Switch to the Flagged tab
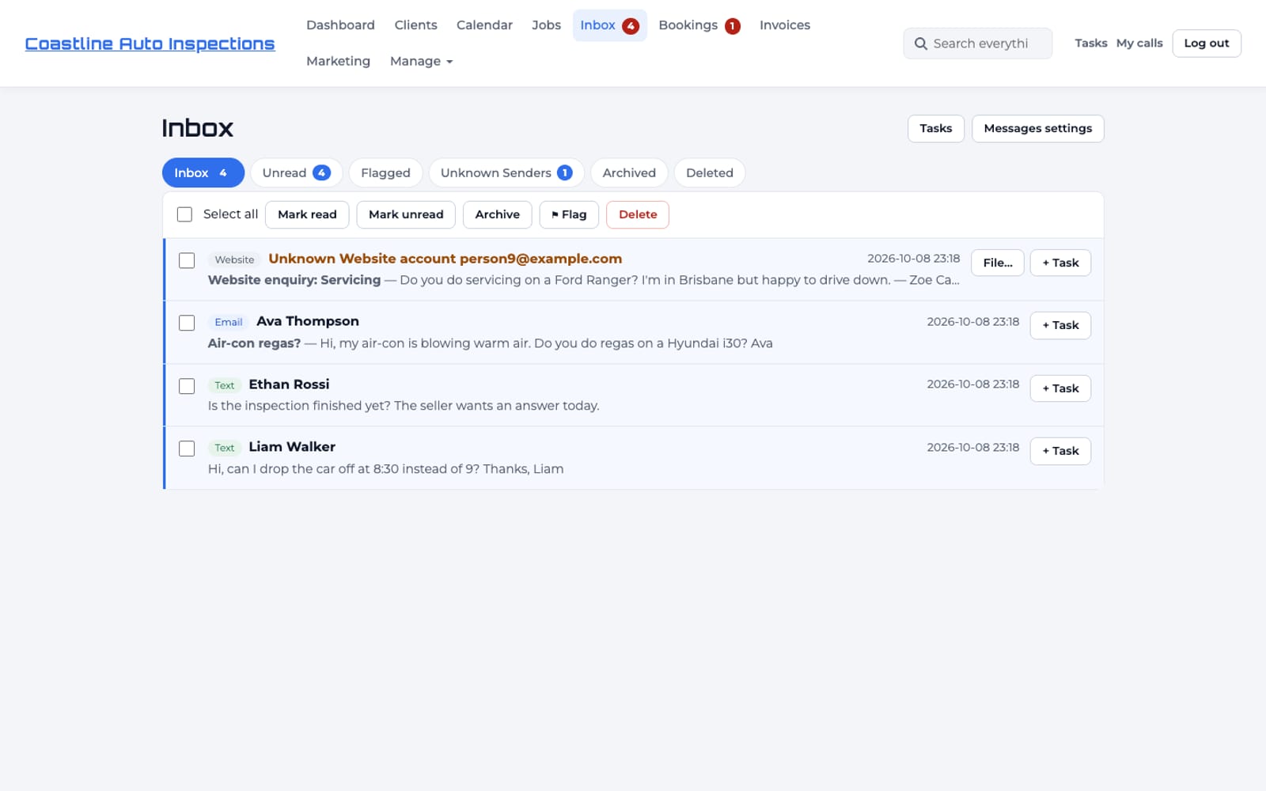1266x791 pixels. click(385, 172)
